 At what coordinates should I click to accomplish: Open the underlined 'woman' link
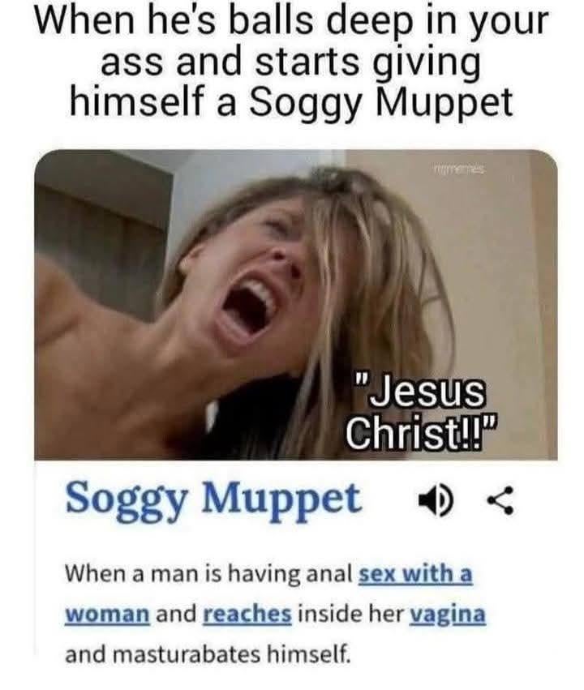[x=107, y=614]
